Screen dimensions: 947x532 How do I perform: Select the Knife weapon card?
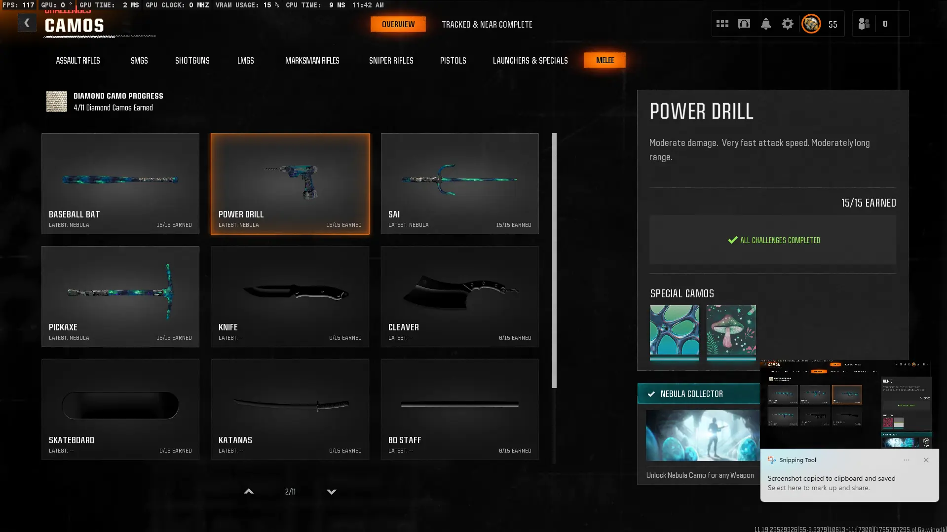click(x=290, y=296)
